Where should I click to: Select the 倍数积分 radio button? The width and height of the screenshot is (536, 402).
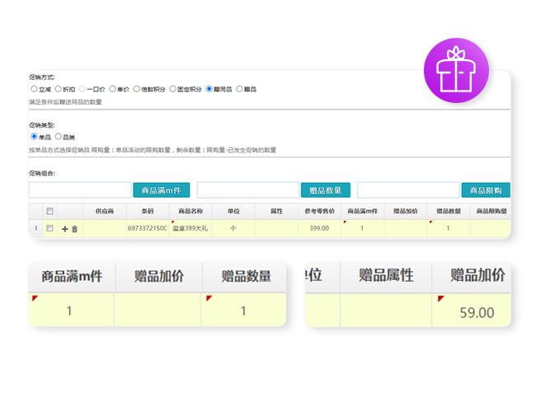[137, 89]
